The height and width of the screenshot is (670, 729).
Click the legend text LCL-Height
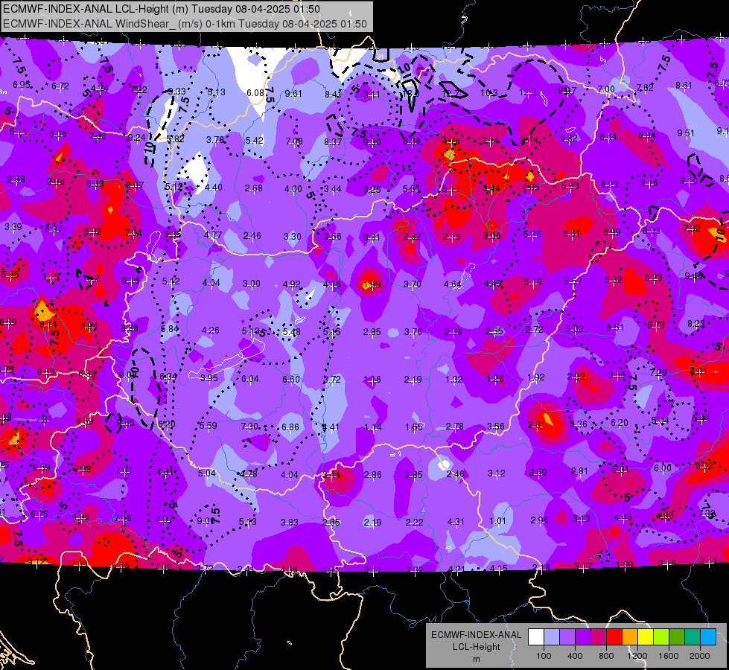click(476, 647)
